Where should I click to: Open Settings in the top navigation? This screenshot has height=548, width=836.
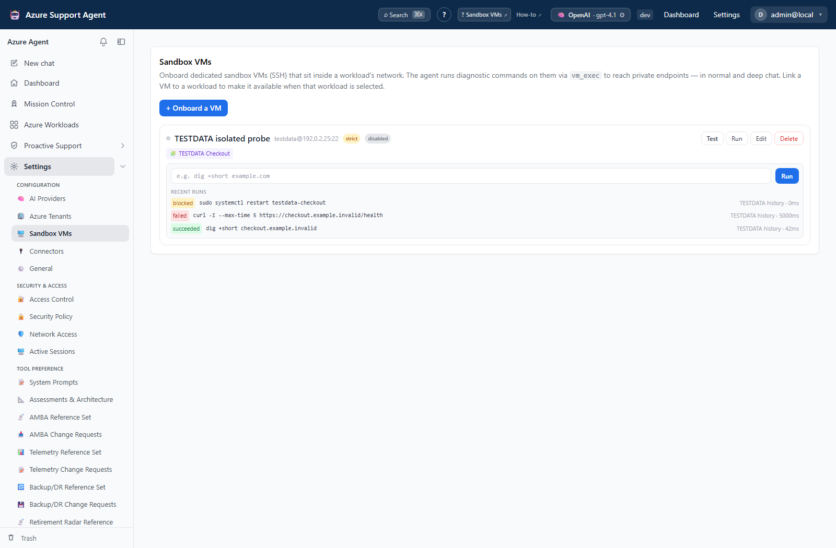[726, 15]
